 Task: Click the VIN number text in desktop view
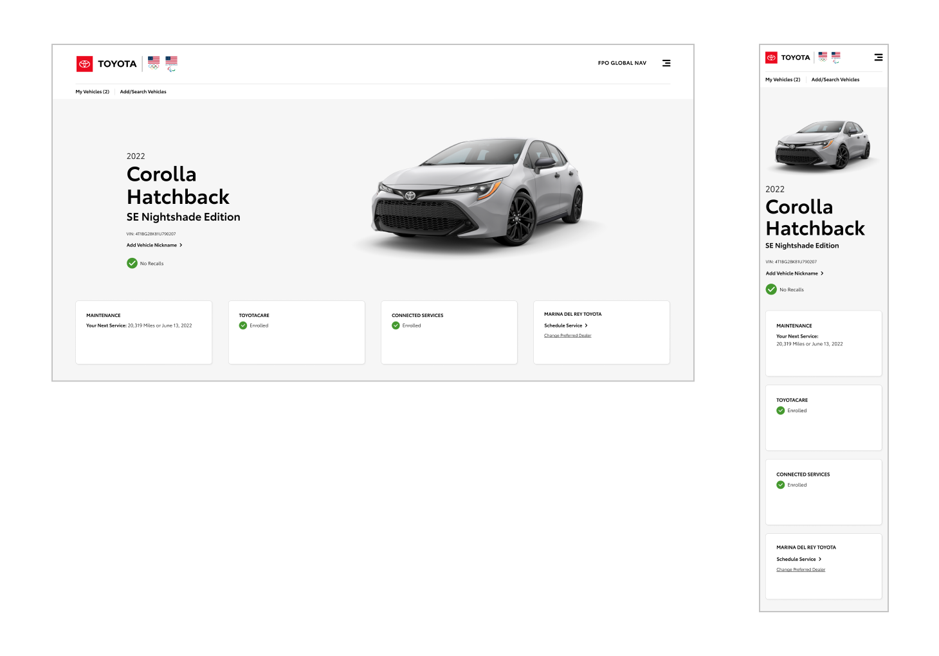coord(151,234)
